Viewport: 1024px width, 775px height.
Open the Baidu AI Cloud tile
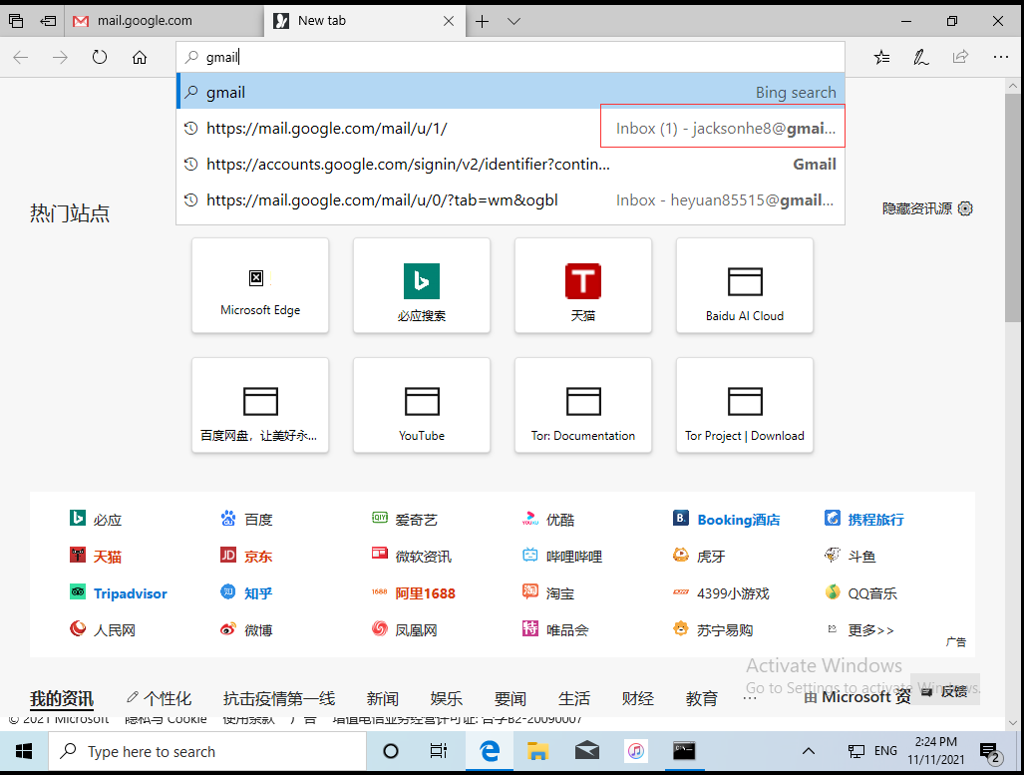point(745,285)
